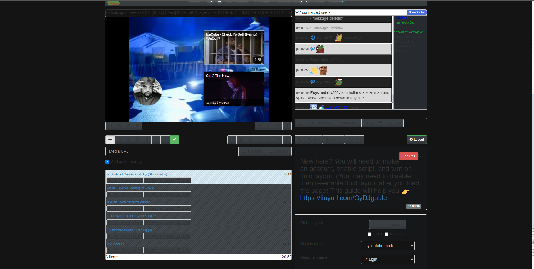Image resolution: width=534 pixels, height=269 pixels.
Task: Click the font letter A chat button
Action: [x=299, y=123]
